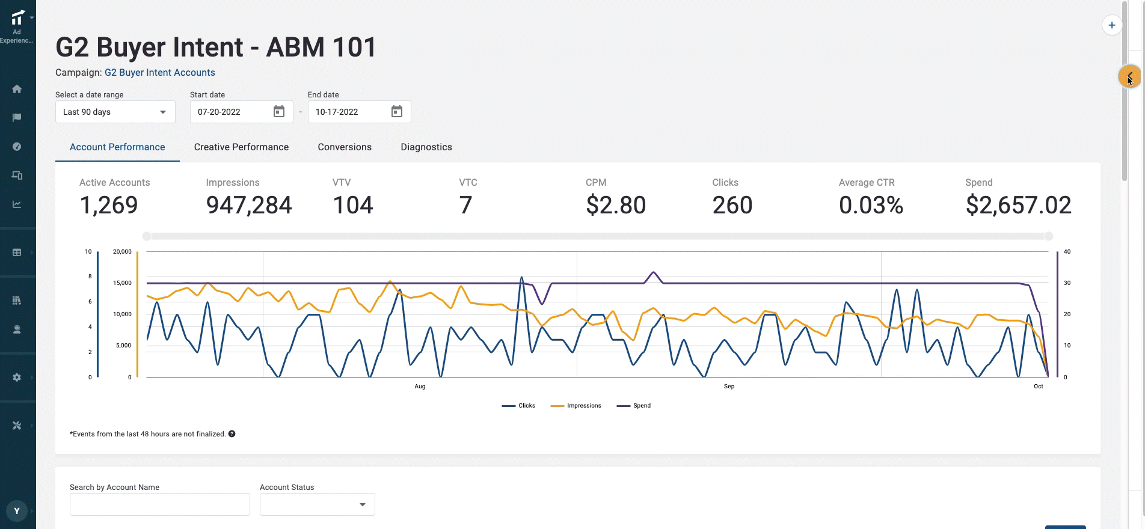Focus the Search by Account Name field
The width and height of the screenshot is (1145, 529).
coord(160,504)
